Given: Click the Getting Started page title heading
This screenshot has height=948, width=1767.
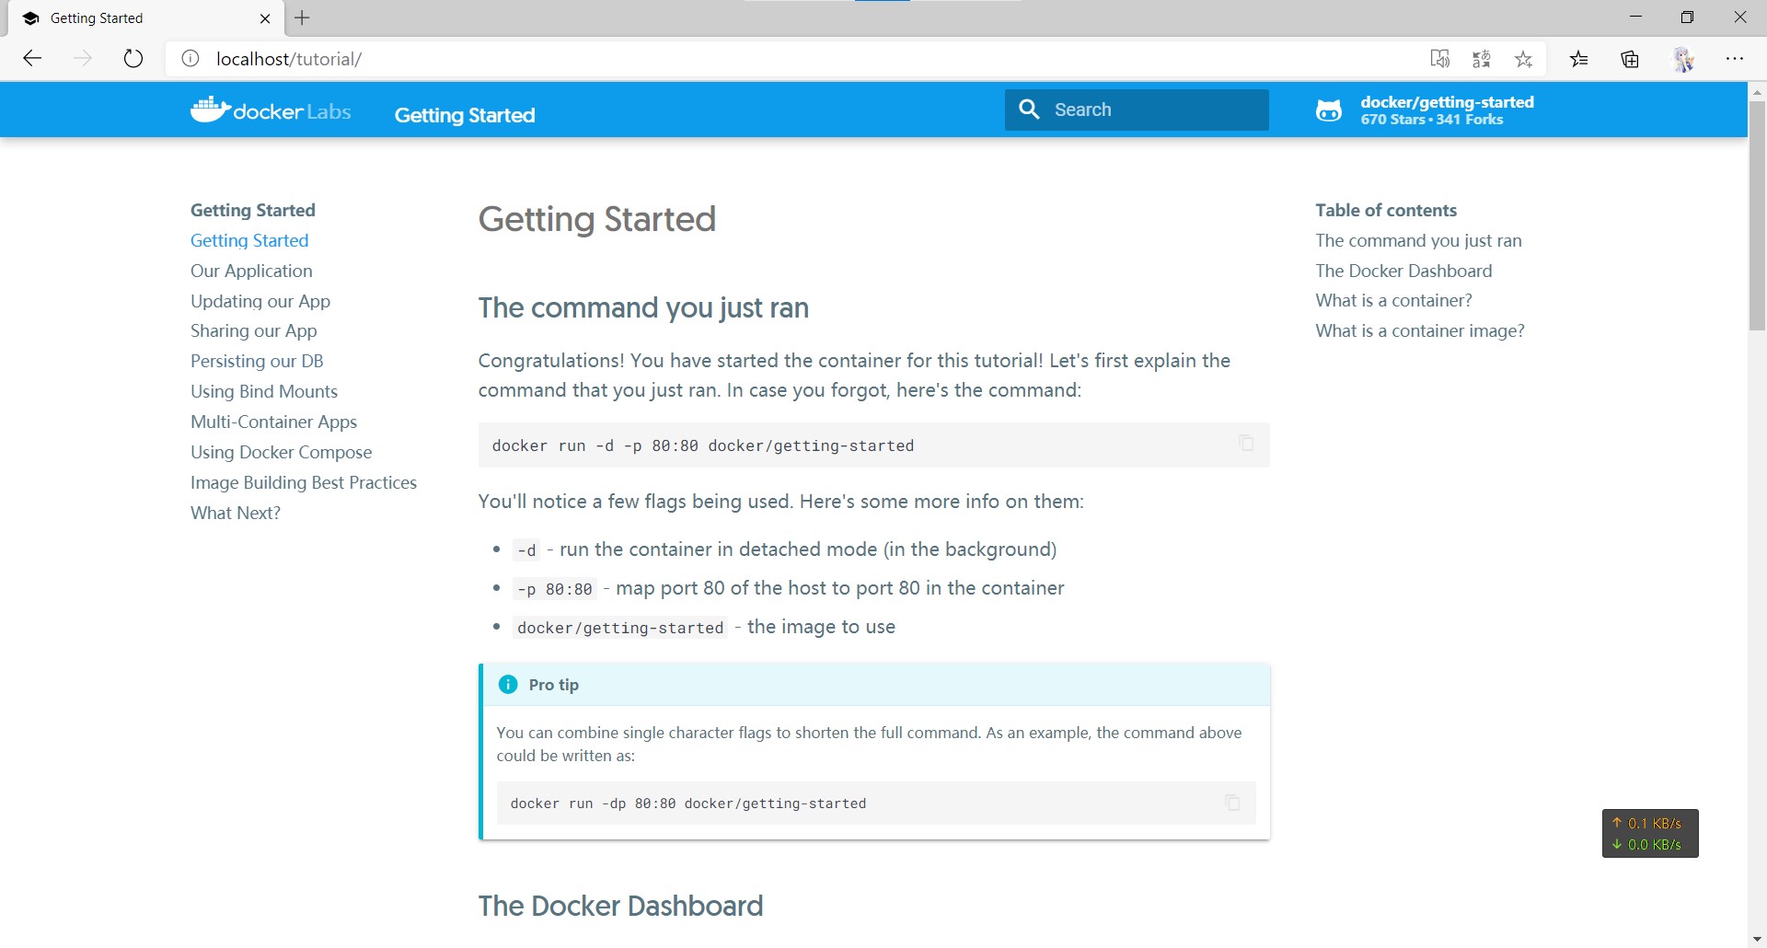Looking at the screenshot, I should 596,219.
